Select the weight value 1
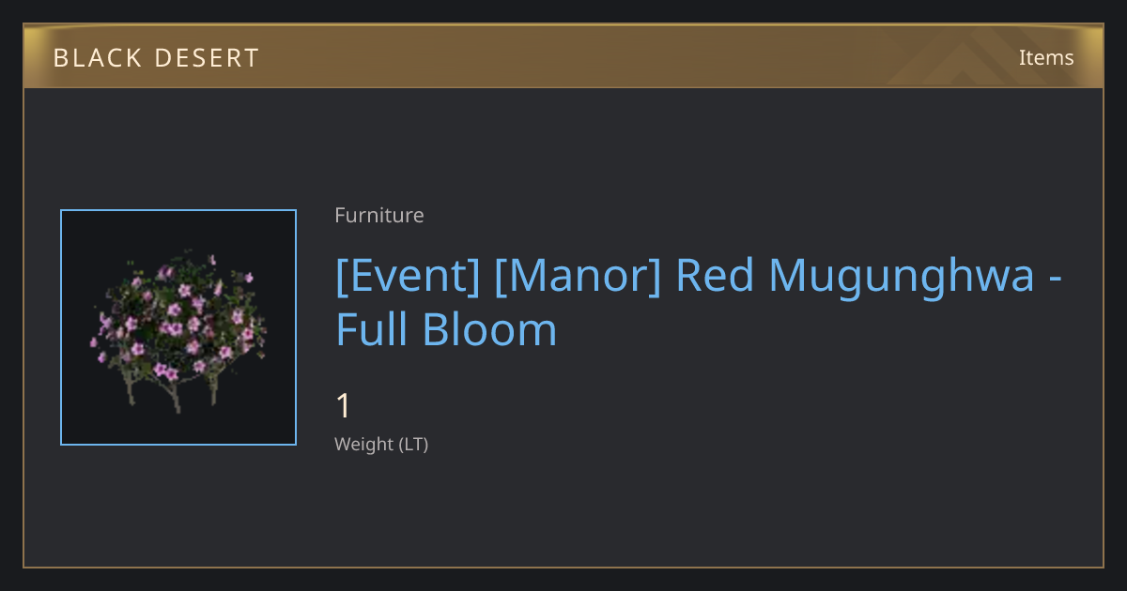Image resolution: width=1127 pixels, height=591 pixels. 344,406
